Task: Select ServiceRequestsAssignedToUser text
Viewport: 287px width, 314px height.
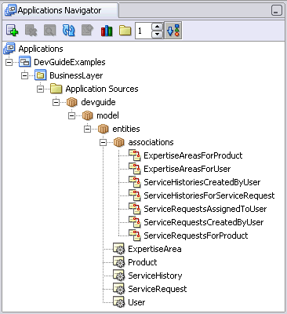Action: click(205, 209)
